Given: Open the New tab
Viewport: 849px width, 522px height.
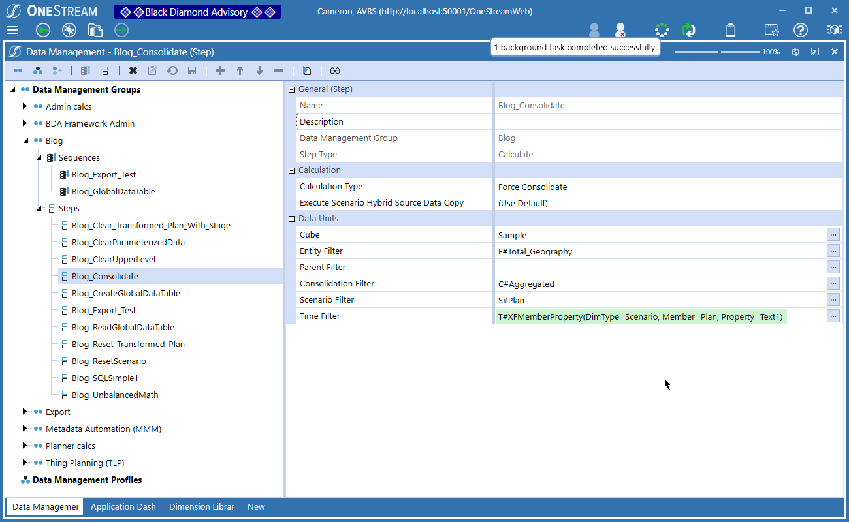Looking at the screenshot, I should [x=256, y=506].
